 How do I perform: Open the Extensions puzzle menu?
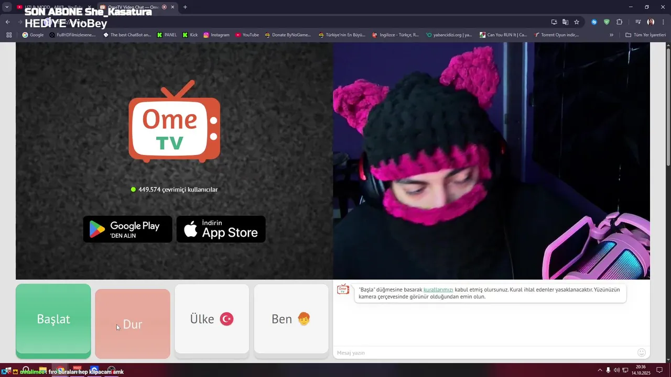pyautogui.click(x=619, y=22)
